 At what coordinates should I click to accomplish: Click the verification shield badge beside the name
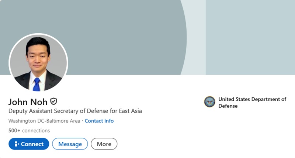[54, 101]
